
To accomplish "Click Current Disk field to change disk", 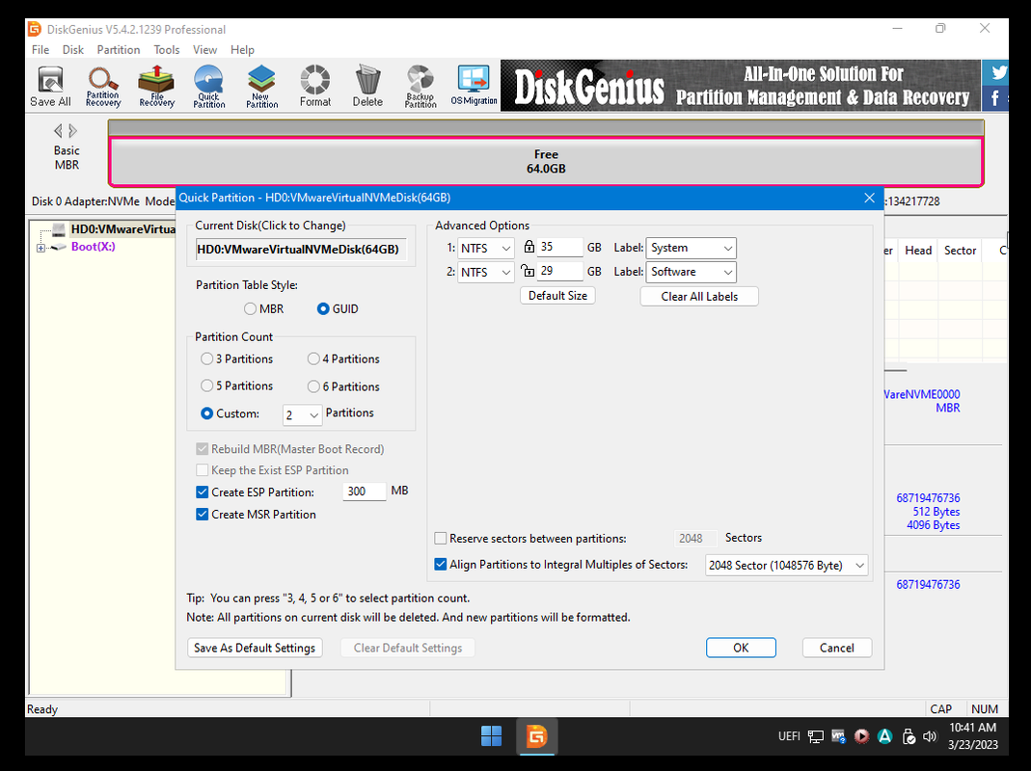I will tap(301, 249).
